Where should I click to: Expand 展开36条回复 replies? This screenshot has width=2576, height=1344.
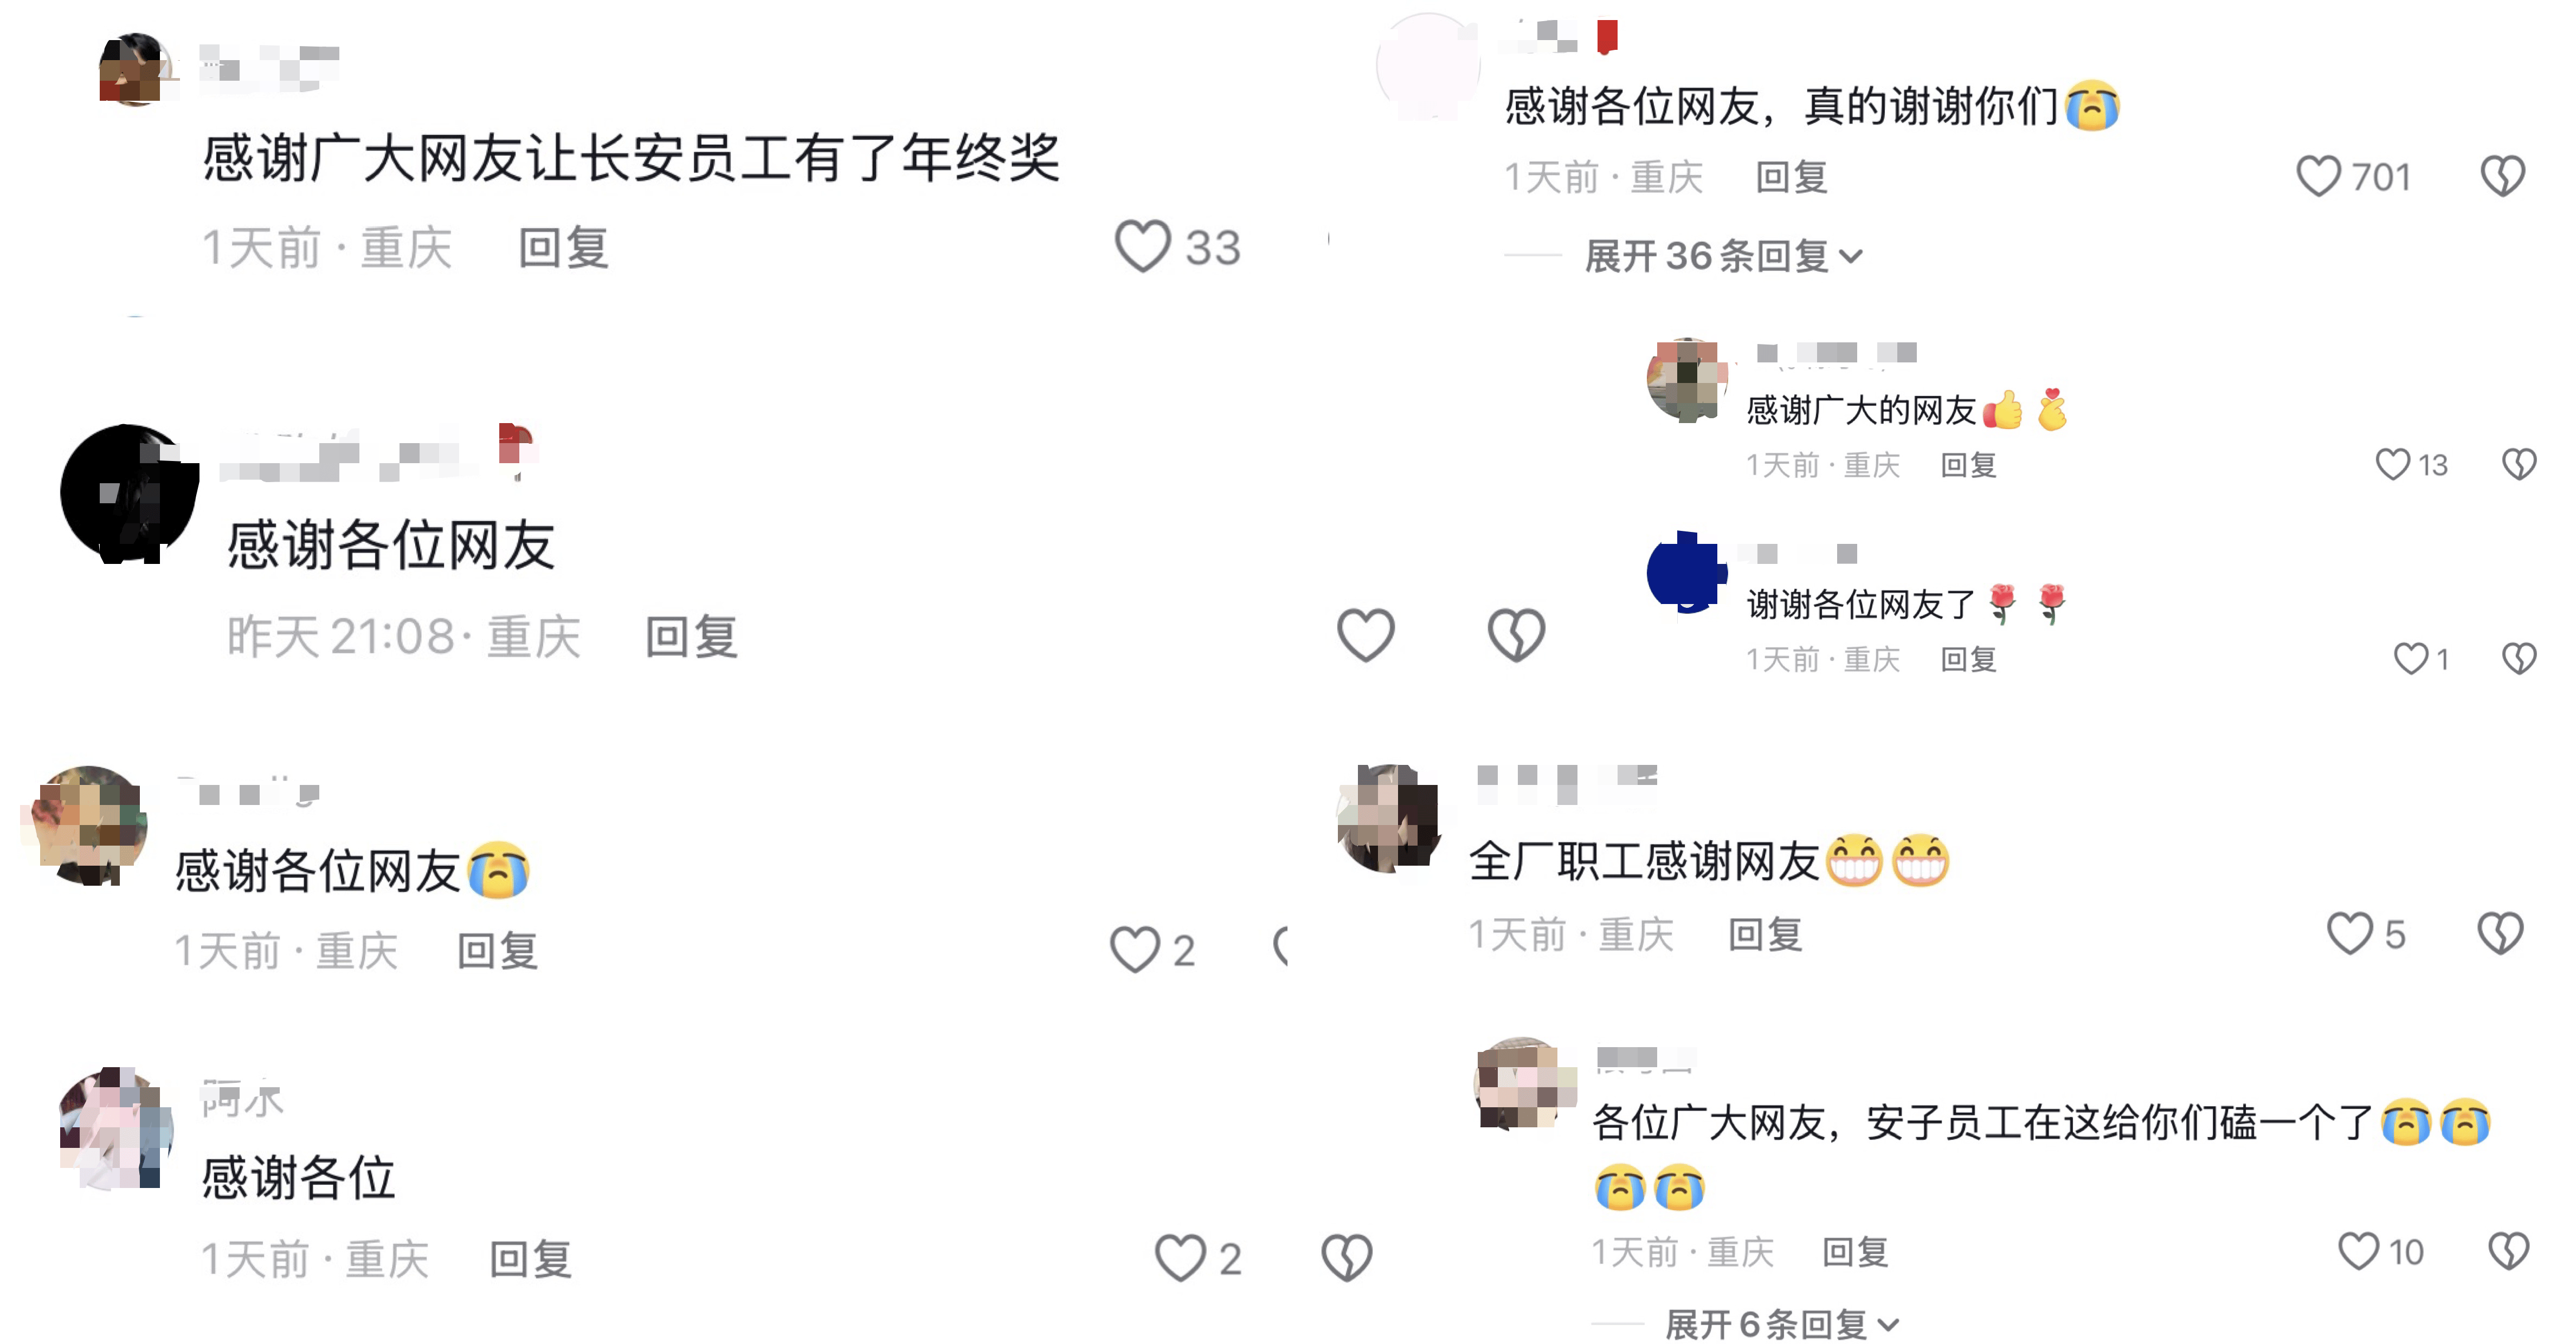(x=1724, y=257)
